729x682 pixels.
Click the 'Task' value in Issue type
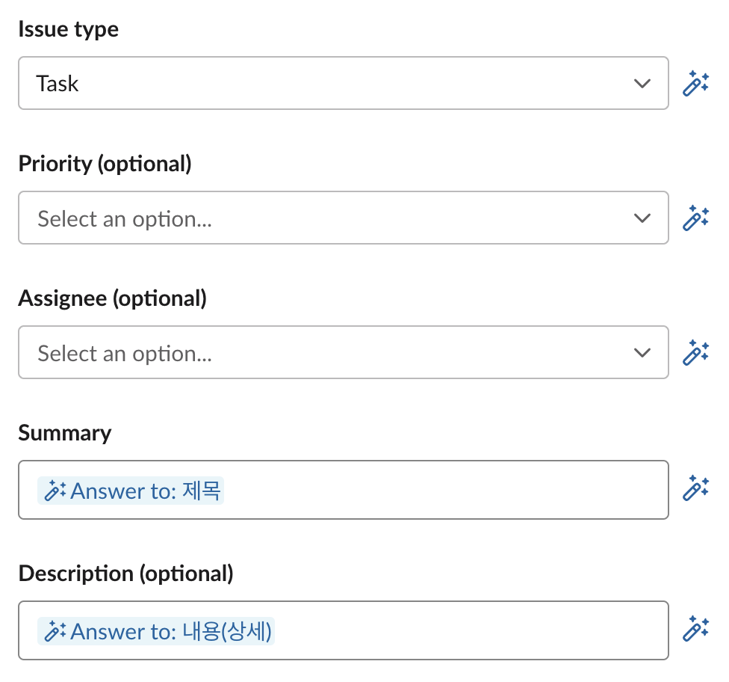58,84
